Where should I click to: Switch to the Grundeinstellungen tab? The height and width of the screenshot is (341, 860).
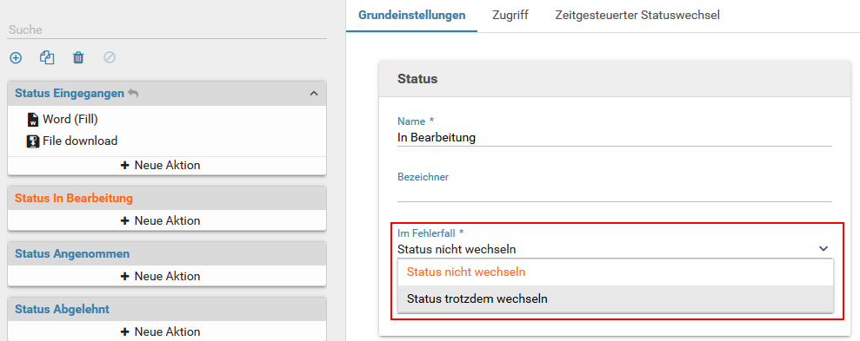point(412,16)
